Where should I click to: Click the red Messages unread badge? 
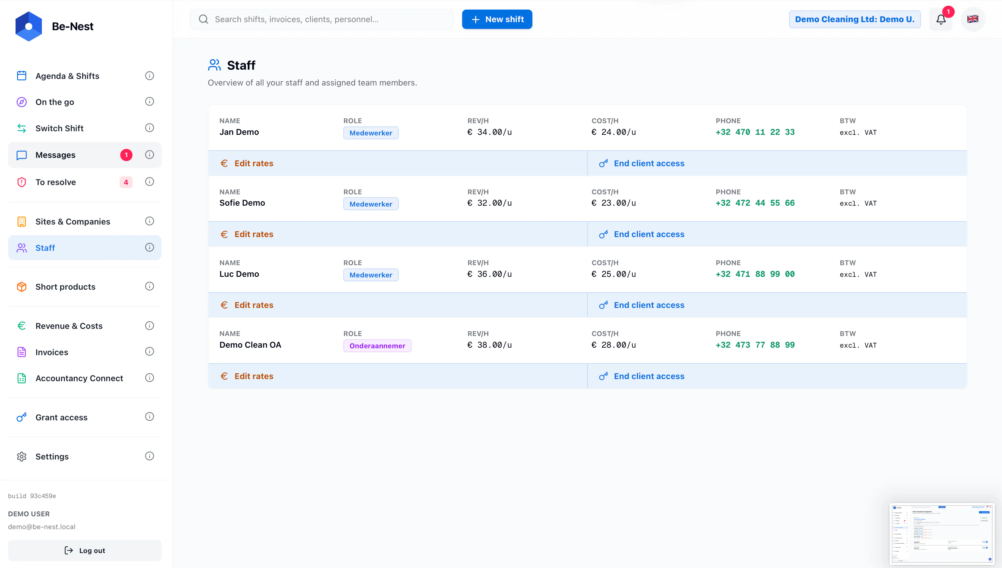coord(126,155)
